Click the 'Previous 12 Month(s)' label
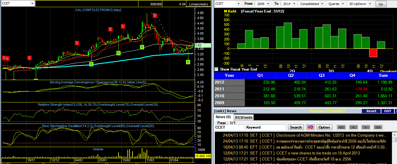The height and width of the screenshot is (164, 397). pyautogui.click(x=327, y=111)
